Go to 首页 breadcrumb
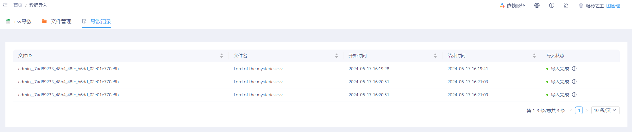The width and height of the screenshot is (632, 132). (18, 5)
